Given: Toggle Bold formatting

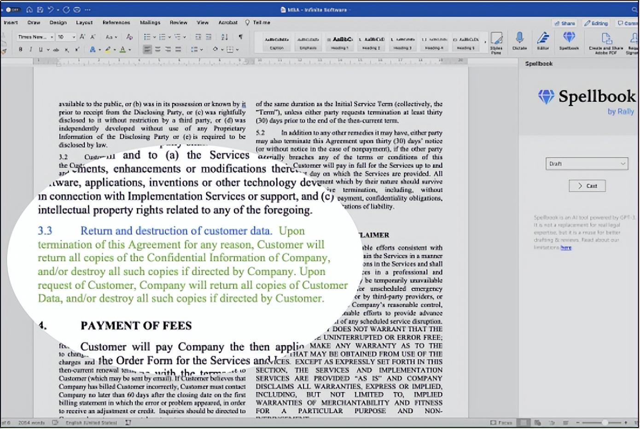Looking at the screenshot, I should tap(20, 49).
